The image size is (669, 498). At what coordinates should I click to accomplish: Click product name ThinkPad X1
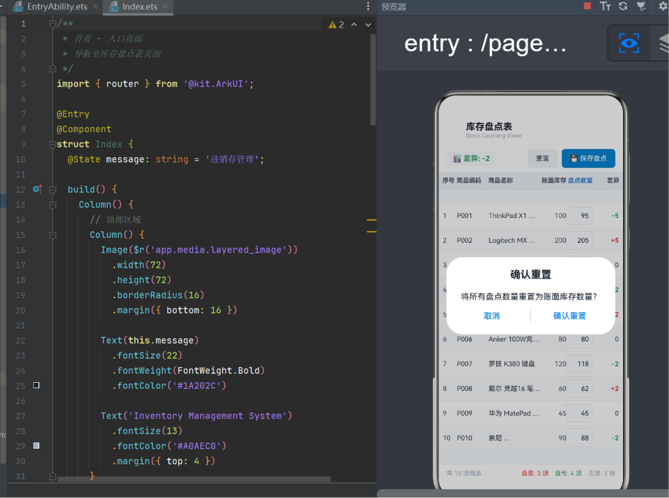click(x=512, y=216)
